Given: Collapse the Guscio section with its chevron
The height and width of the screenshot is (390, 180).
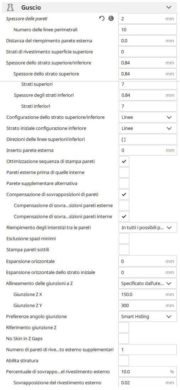Looking at the screenshot, I should click(x=169, y=7).
